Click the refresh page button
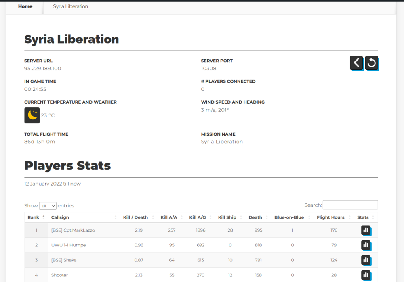This screenshot has width=404, height=282. click(x=372, y=63)
